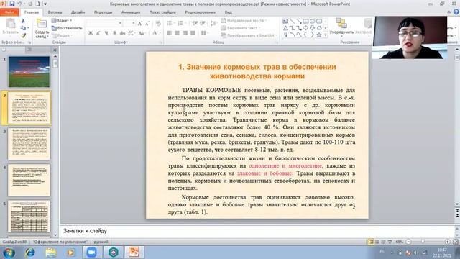Image resolution: width=460 pixels, height=259 pixels.
Task: Insert a bulleted list
Action: [170, 23]
